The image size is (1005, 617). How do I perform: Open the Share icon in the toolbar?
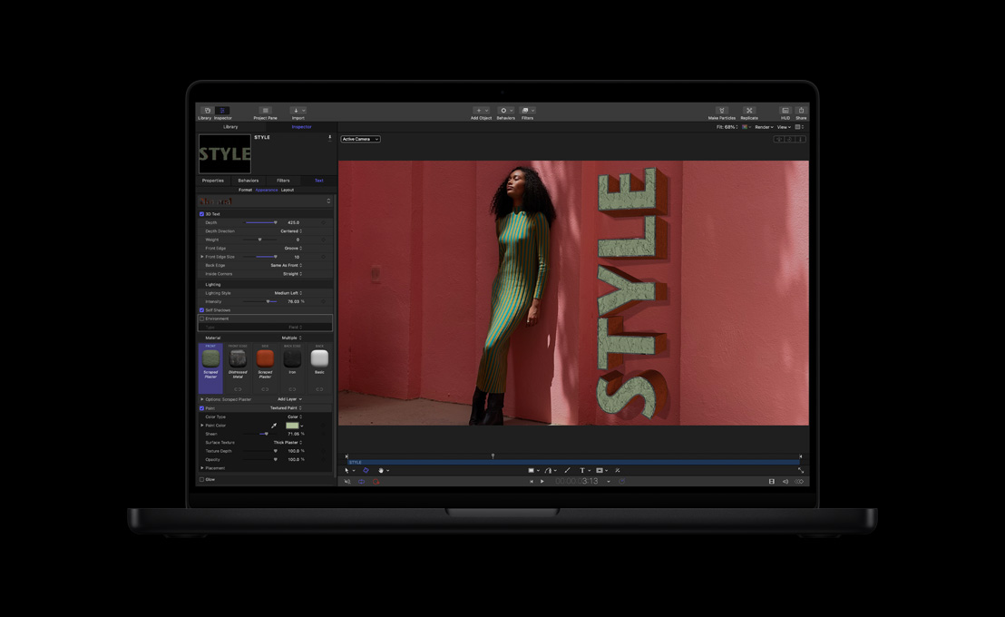click(801, 111)
